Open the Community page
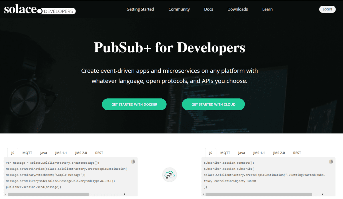343x199 pixels. coord(179,9)
